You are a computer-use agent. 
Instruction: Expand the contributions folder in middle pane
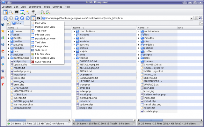74,31
